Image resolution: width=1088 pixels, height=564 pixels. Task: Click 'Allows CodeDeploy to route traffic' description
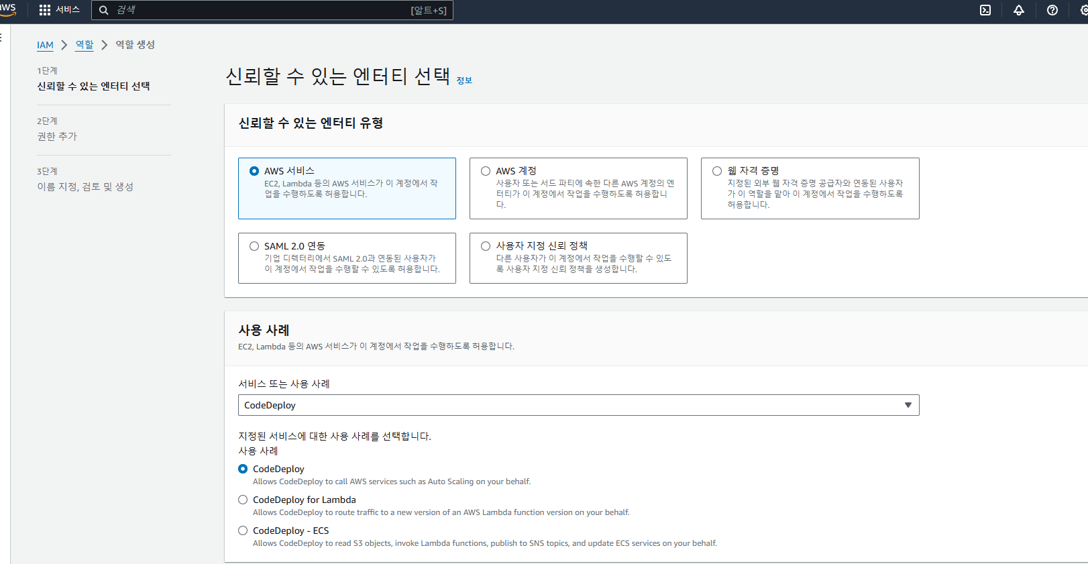tap(441, 512)
